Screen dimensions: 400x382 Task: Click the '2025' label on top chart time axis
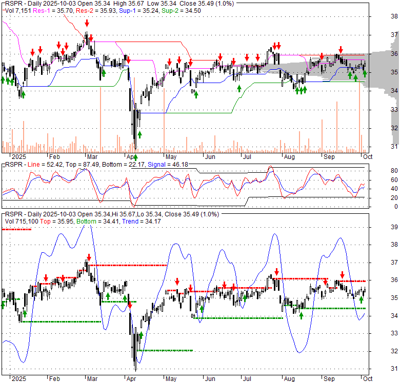point(19,157)
